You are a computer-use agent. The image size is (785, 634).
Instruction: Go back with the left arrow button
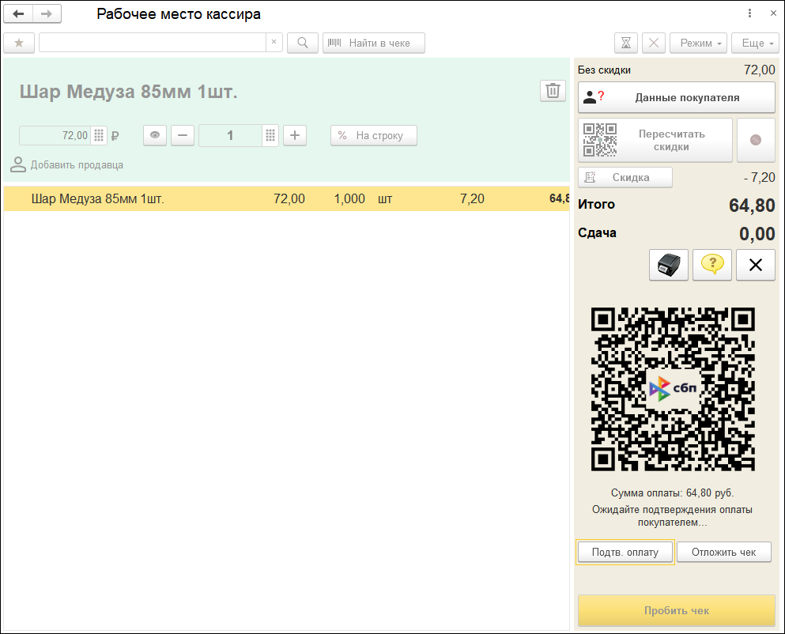click(x=18, y=14)
